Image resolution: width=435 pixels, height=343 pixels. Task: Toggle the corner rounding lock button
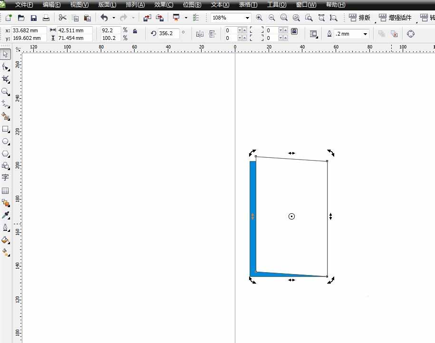tap(294, 31)
